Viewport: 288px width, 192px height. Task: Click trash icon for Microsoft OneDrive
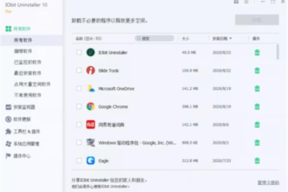pos(257,88)
